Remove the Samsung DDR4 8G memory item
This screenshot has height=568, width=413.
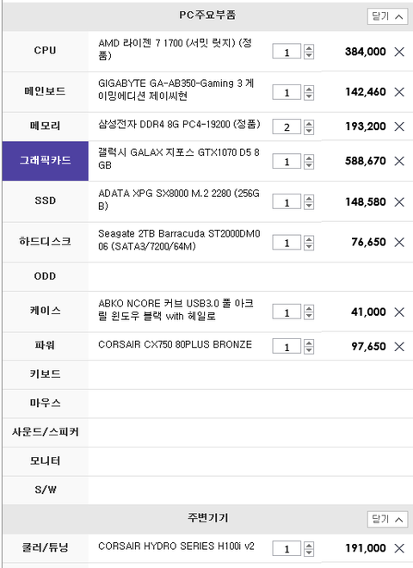point(399,127)
